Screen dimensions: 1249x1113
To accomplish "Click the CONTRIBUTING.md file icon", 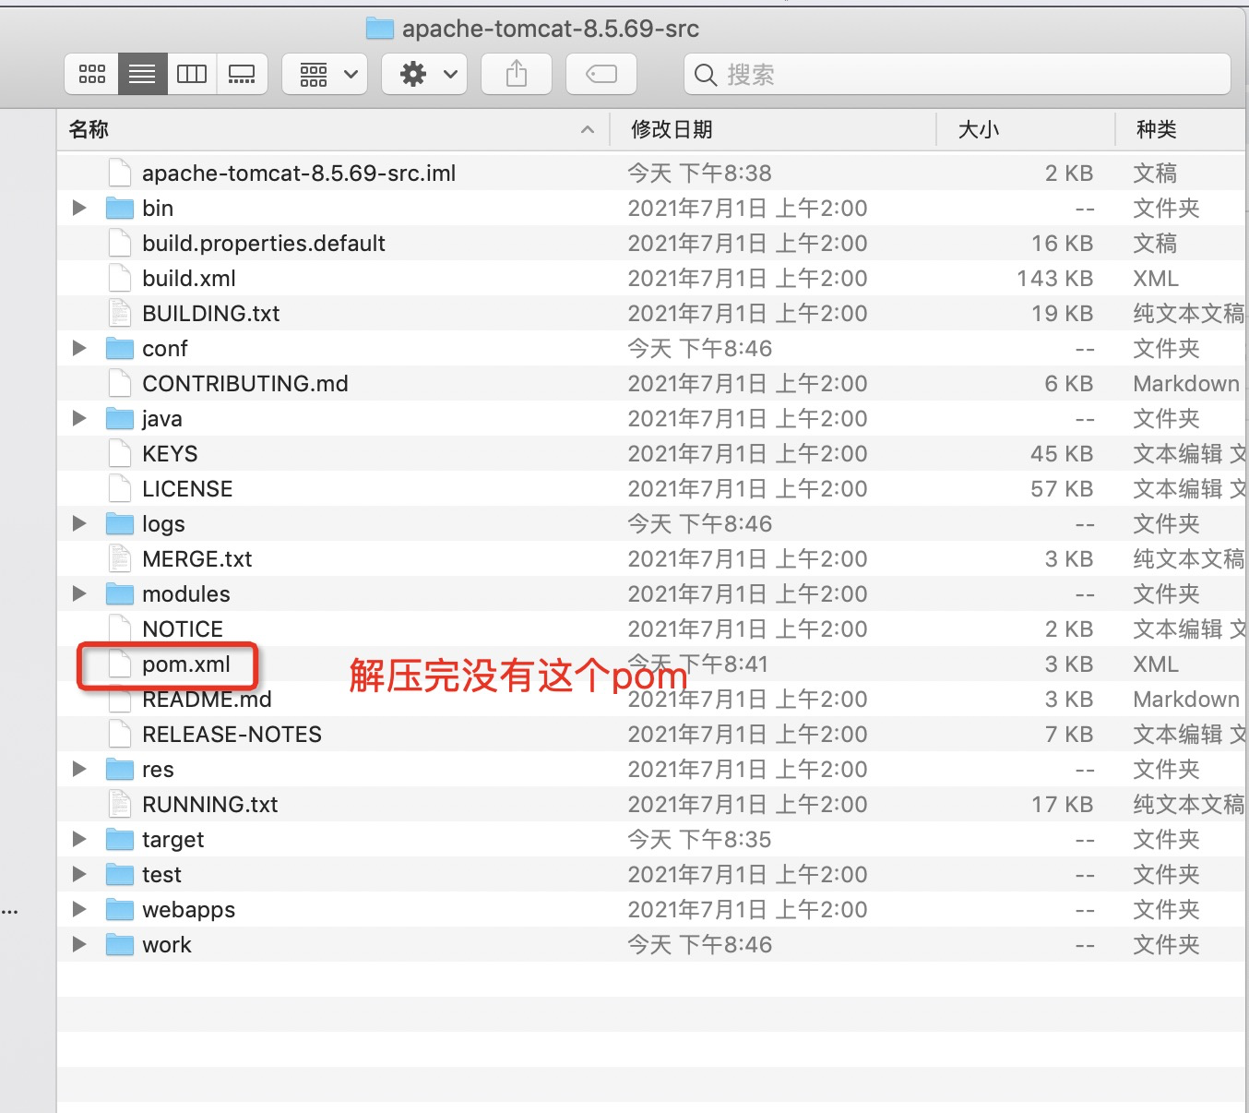I will [120, 383].
